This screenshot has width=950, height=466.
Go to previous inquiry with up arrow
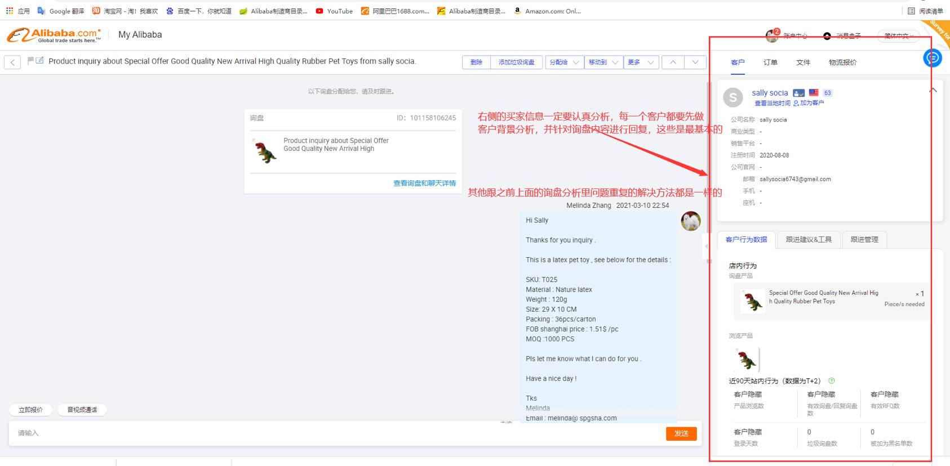click(x=673, y=62)
